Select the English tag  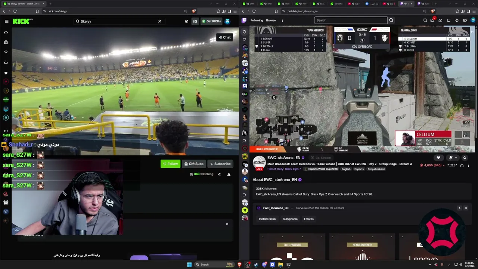tap(346, 169)
